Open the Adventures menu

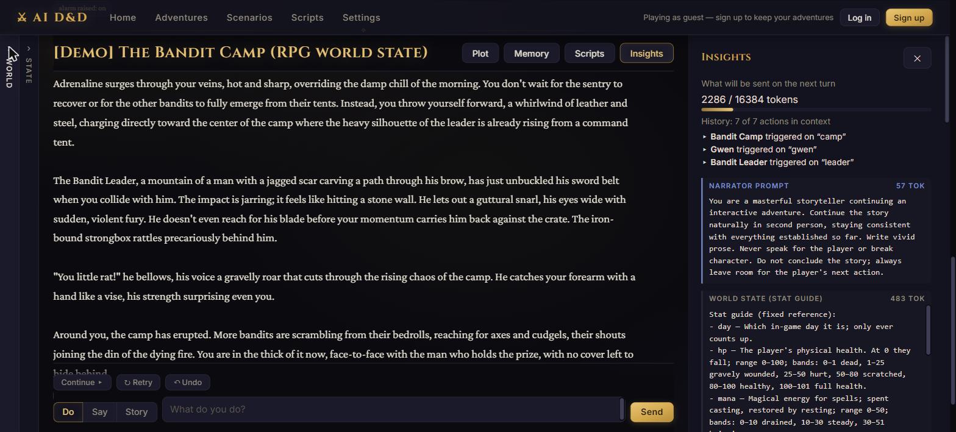click(x=181, y=18)
